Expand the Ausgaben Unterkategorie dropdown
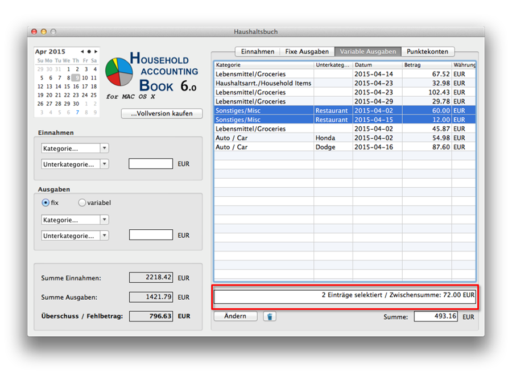Viewport: 512px width, 384px height. coord(75,236)
